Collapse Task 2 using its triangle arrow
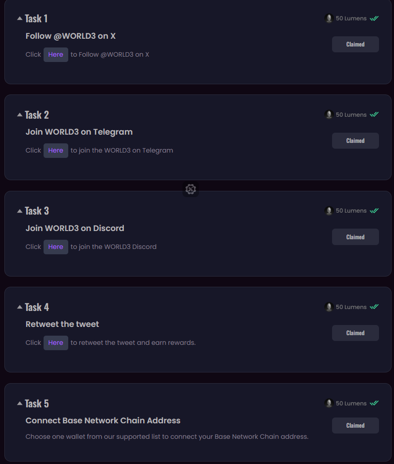Viewport: 394px width, 464px height. pos(19,115)
